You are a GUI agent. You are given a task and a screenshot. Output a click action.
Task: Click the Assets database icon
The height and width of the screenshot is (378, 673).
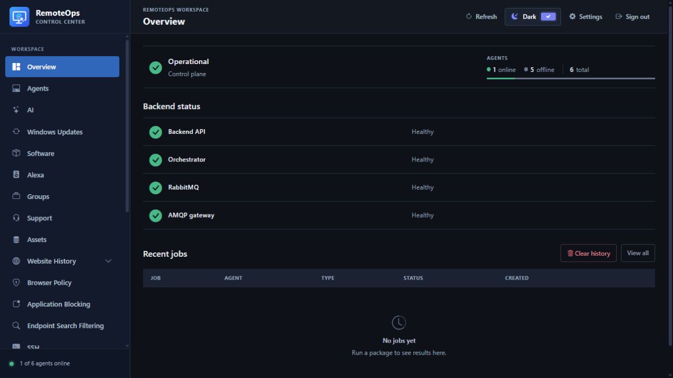point(16,240)
